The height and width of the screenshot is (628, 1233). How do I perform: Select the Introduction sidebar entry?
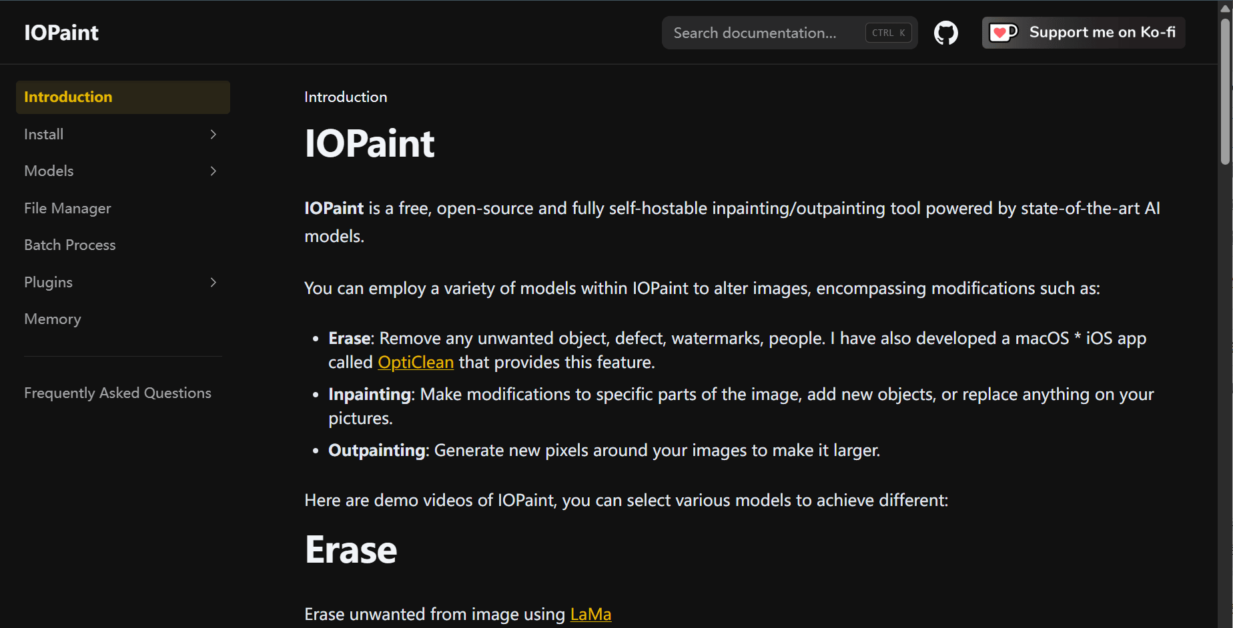pyautogui.click(x=68, y=97)
